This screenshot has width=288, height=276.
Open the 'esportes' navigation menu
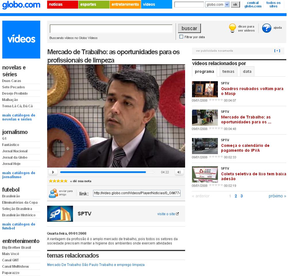94,5
